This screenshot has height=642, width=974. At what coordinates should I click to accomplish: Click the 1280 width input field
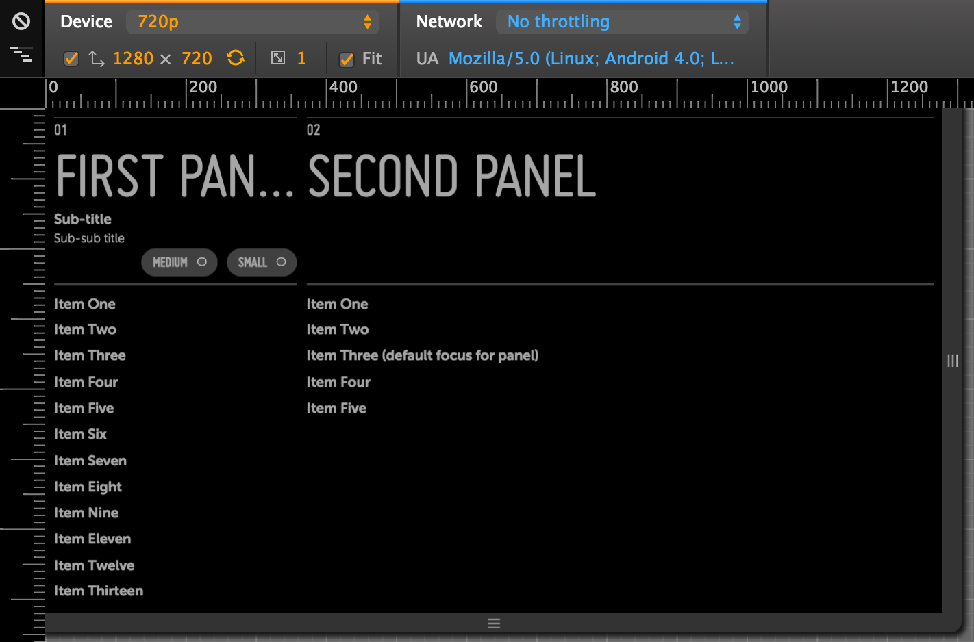point(133,59)
